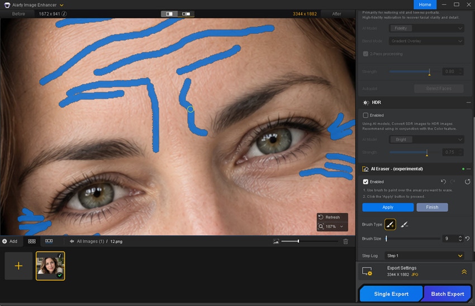The height and width of the screenshot is (306, 475).
Task: Switch to the grid thumbnail view
Action: pos(31,241)
